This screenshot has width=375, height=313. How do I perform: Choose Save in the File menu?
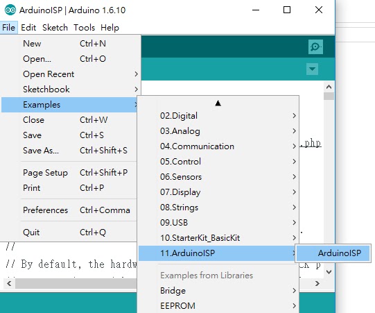69,135
